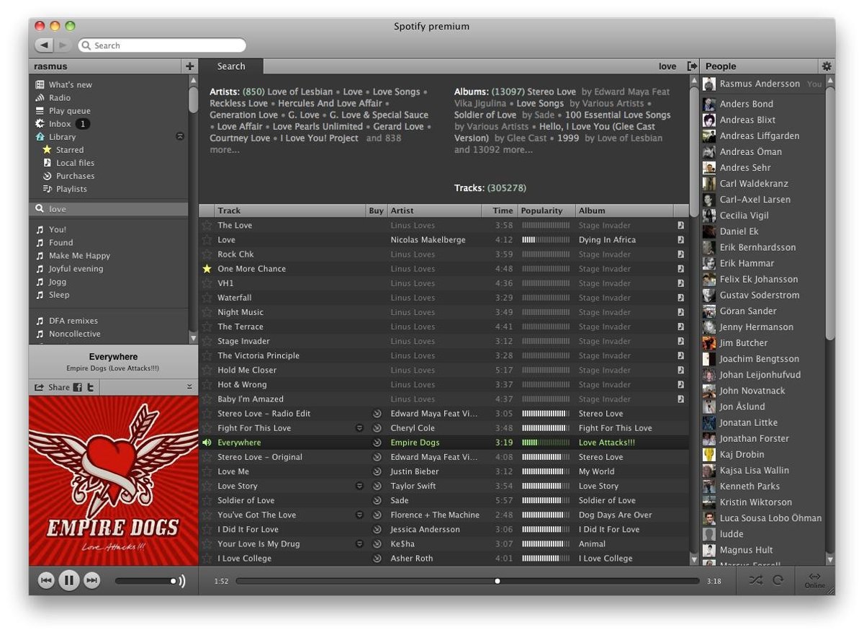The image size is (864, 635).
Task: Toggle the repeat playback button
Action: point(778,580)
